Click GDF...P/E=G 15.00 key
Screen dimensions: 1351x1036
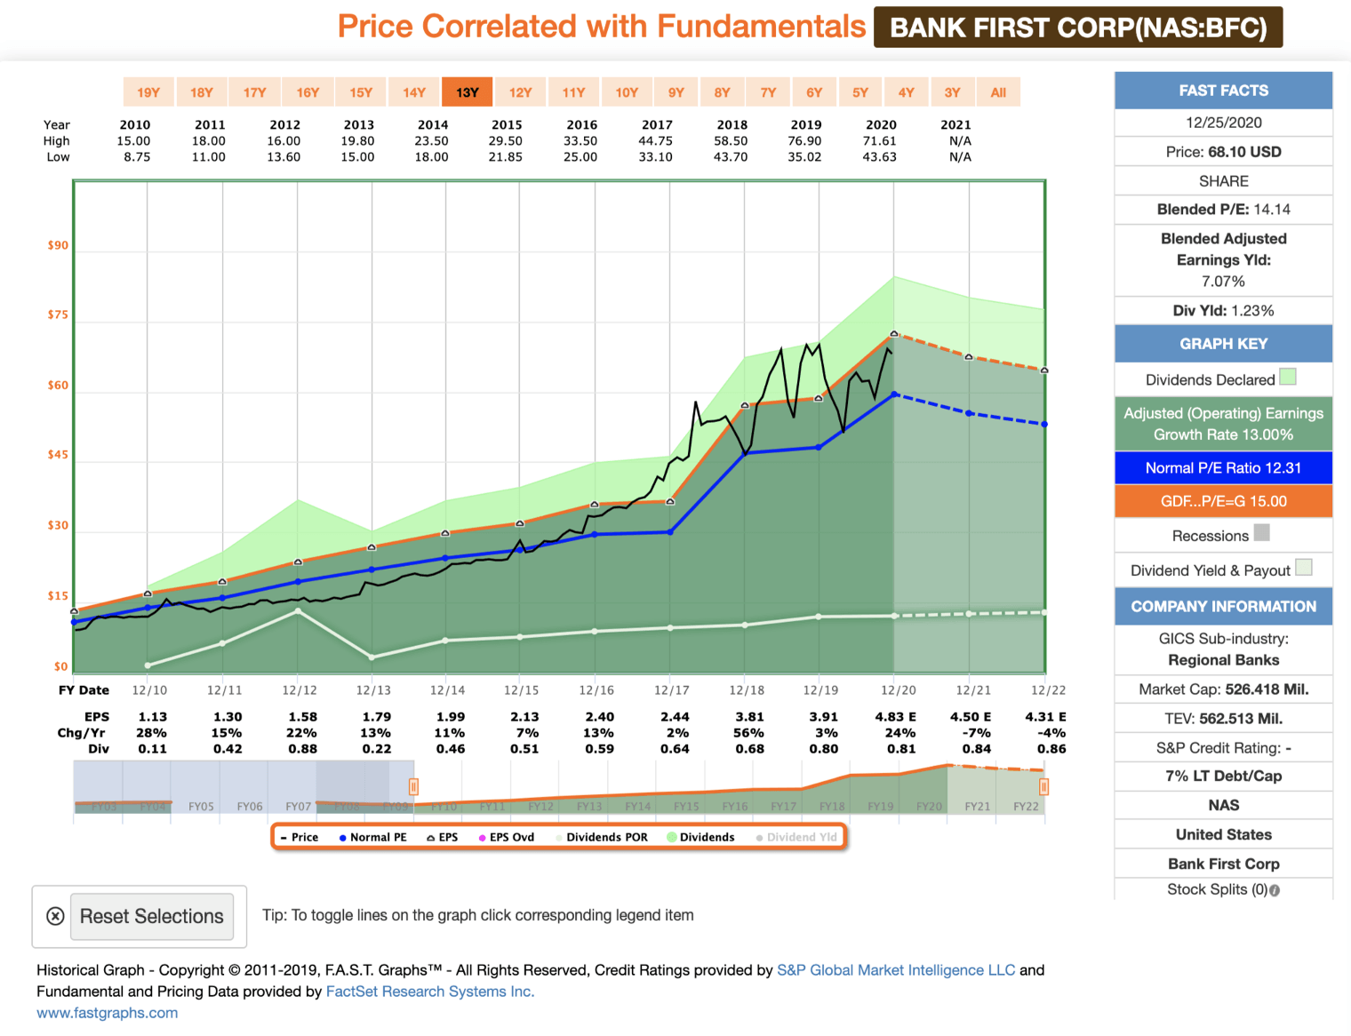pos(1224,501)
